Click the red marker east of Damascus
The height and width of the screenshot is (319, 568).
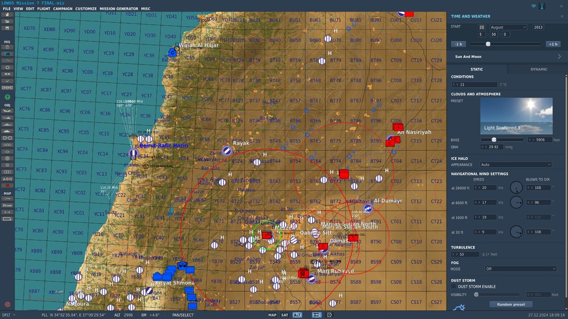pyautogui.click(x=353, y=238)
